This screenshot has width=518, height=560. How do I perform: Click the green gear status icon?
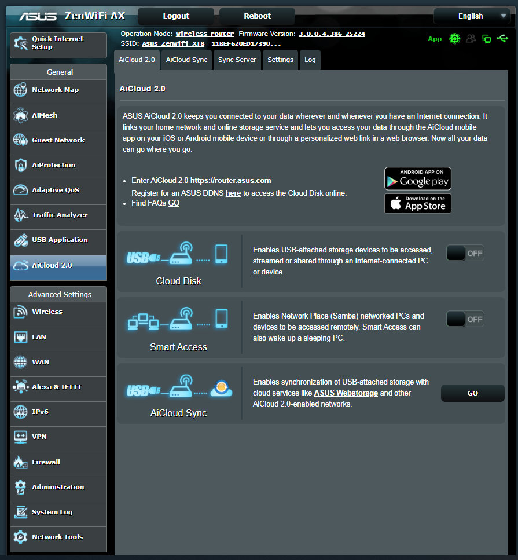[454, 39]
